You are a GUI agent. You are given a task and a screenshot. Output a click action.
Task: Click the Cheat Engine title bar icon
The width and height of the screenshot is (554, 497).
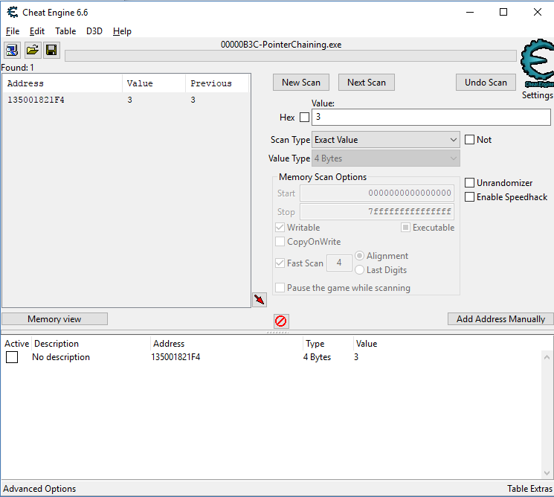click(x=13, y=13)
